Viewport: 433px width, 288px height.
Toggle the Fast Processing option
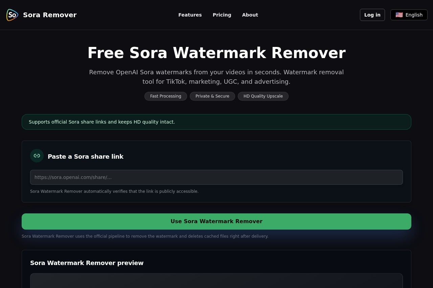pos(165,96)
